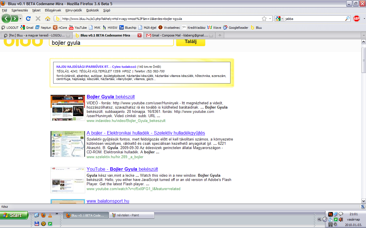Open the Bojler Gyula bekészült indavideo result

point(111,97)
